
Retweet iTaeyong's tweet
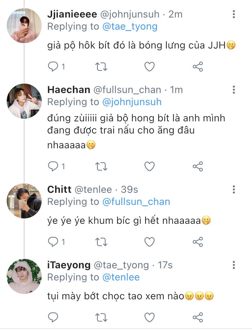(x=101, y=318)
